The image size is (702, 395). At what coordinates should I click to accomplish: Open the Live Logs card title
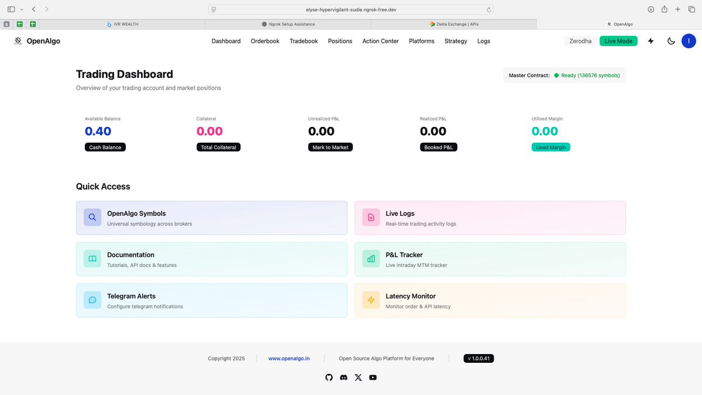click(x=400, y=214)
